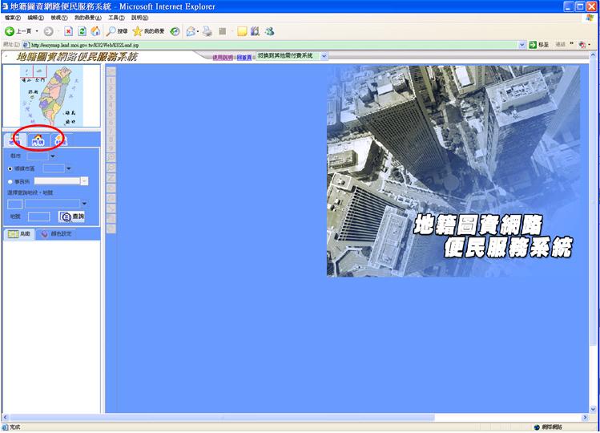The image size is (600, 433).
Task: Click the 搜尋 magnifier search icon
Action: pos(112,31)
